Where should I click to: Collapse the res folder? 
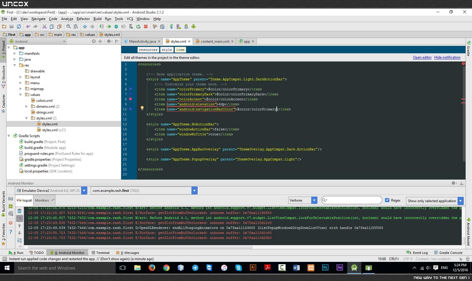click(x=15, y=65)
